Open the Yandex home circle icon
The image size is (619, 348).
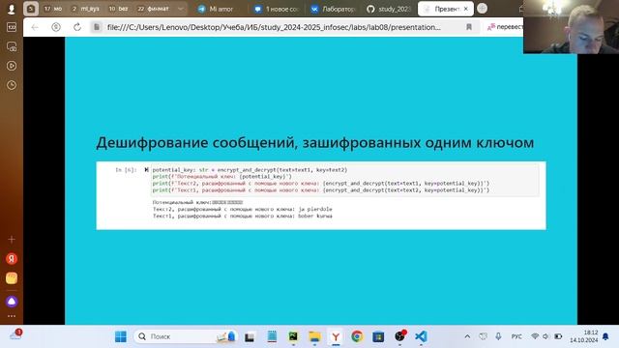tap(56, 27)
